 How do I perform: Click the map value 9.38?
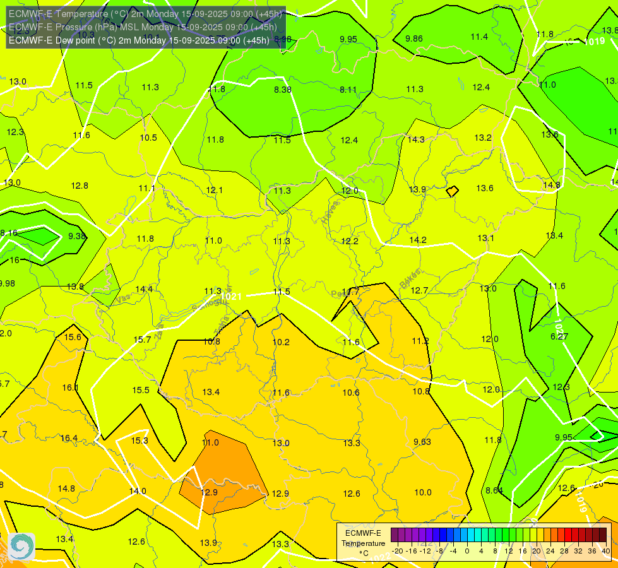(x=77, y=236)
